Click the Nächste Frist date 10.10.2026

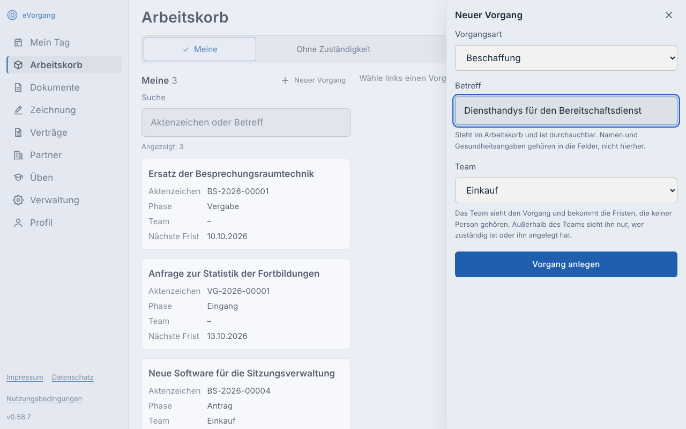(x=227, y=236)
